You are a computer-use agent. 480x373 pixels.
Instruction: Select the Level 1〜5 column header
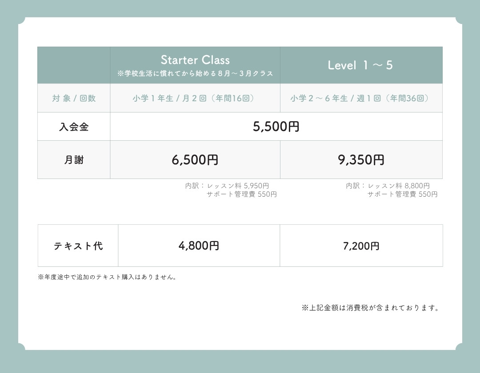coord(360,65)
